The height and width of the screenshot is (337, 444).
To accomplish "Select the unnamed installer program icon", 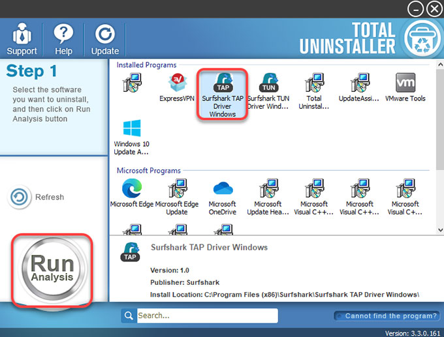I will (x=132, y=83).
